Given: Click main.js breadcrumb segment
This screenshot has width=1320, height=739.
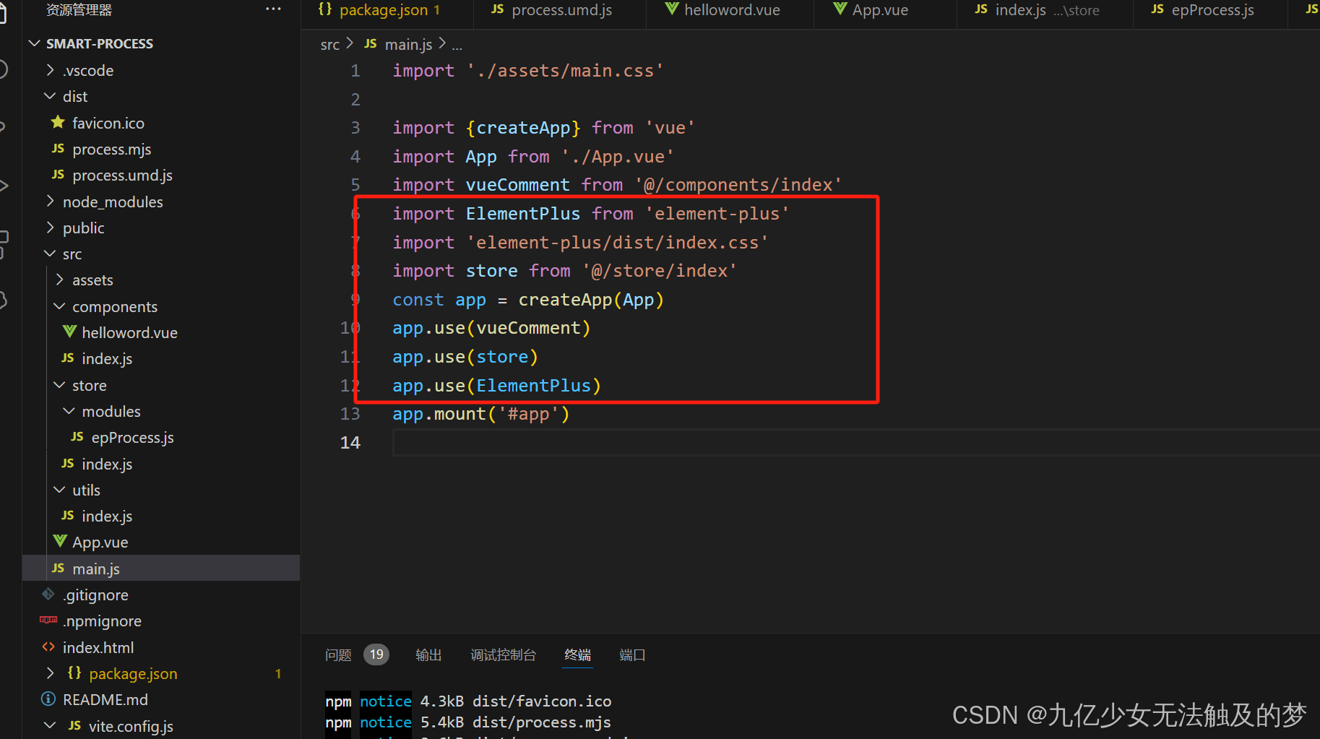Looking at the screenshot, I should tap(407, 45).
